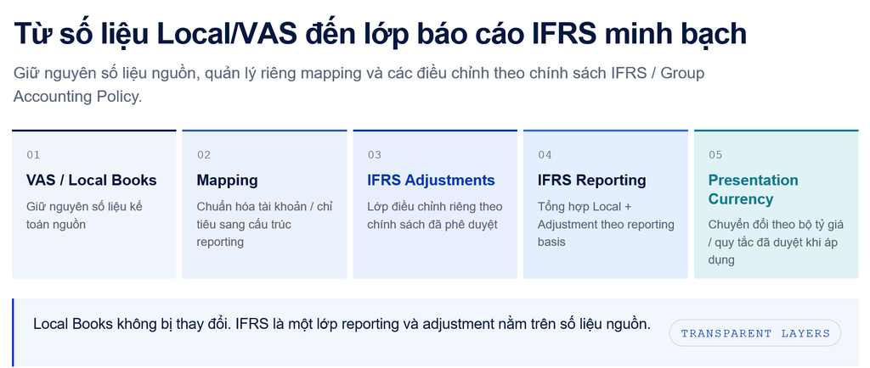Click step number 05
Viewport: 870px width, 368px height.
pyautogui.click(x=715, y=155)
